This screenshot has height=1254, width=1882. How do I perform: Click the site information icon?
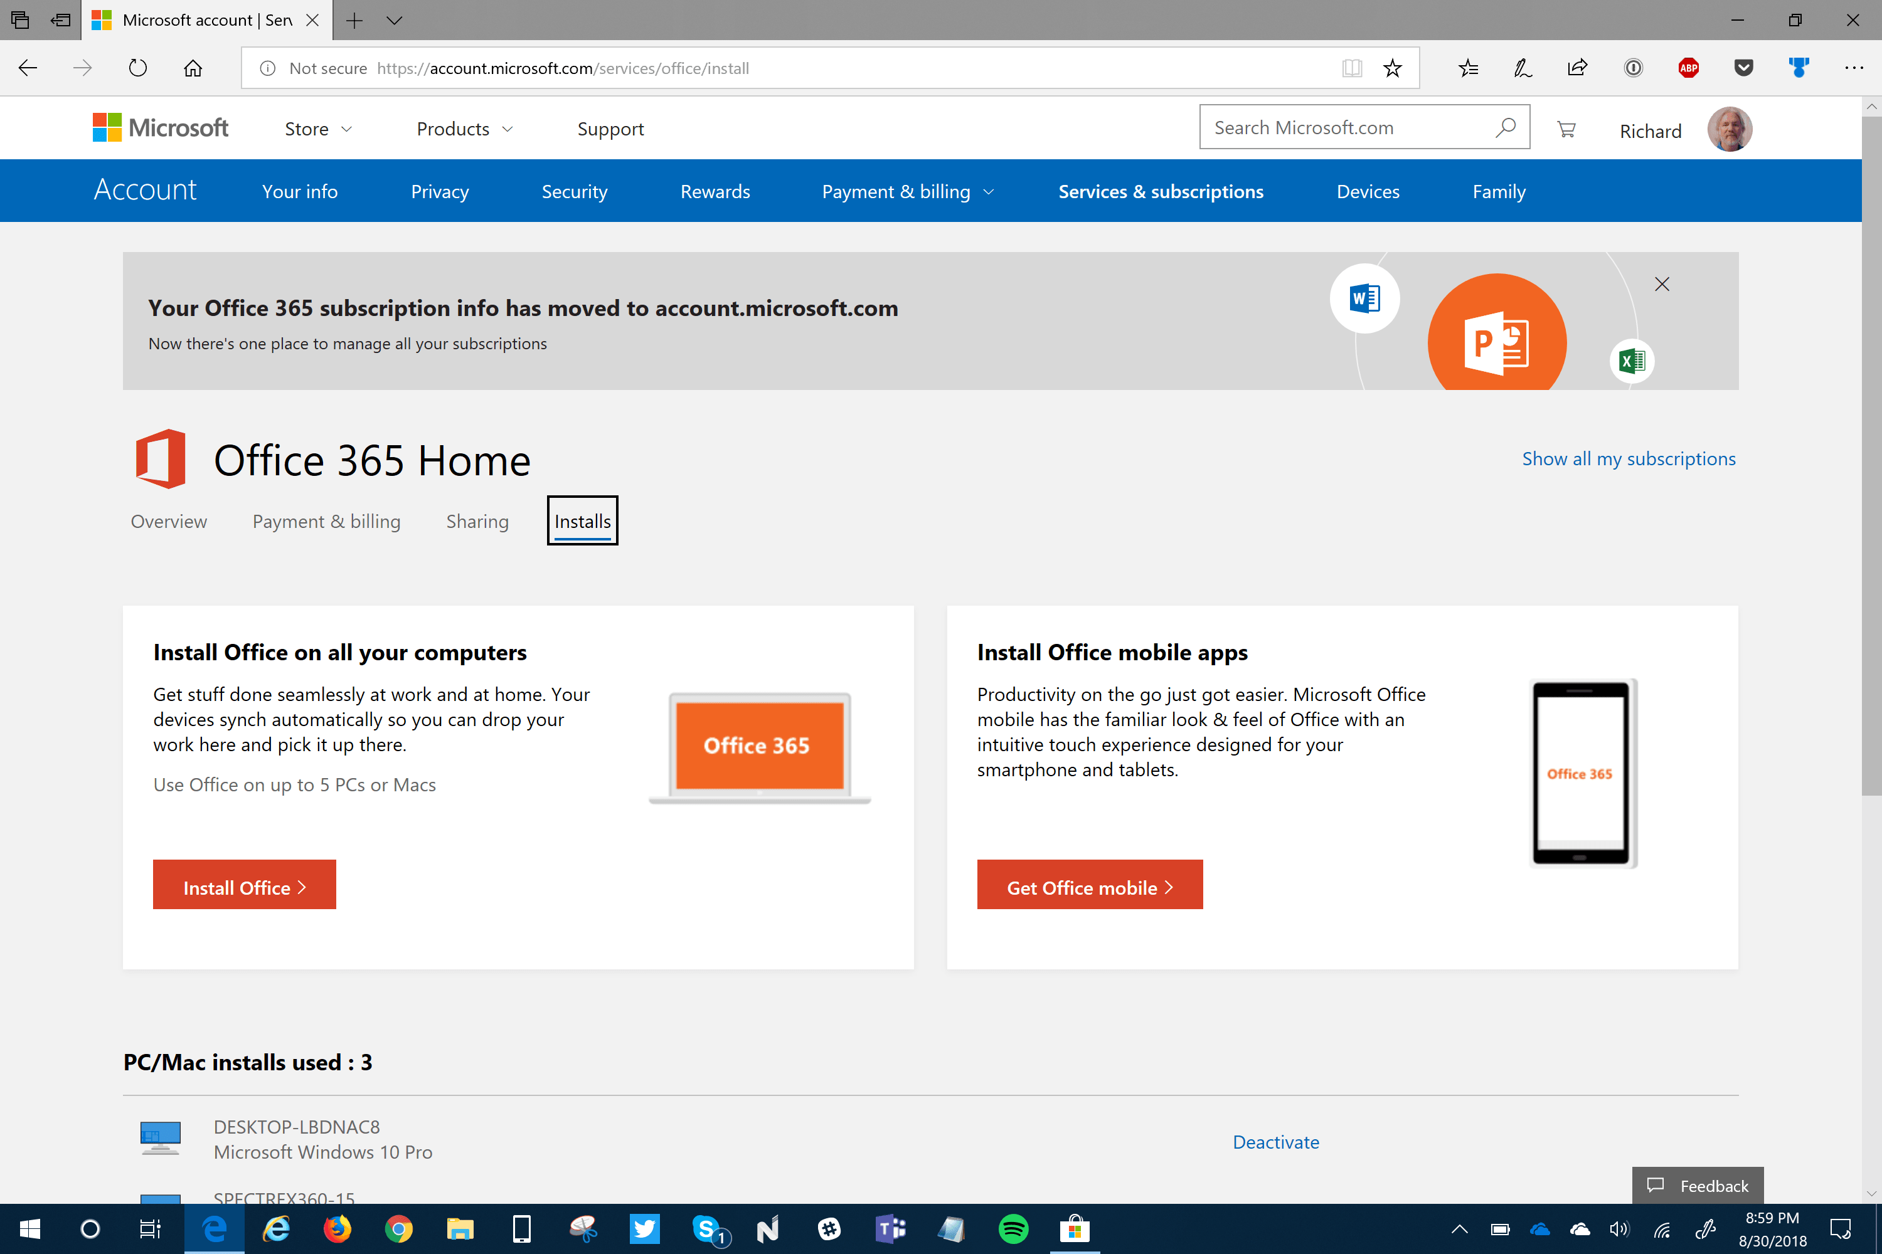(268, 68)
